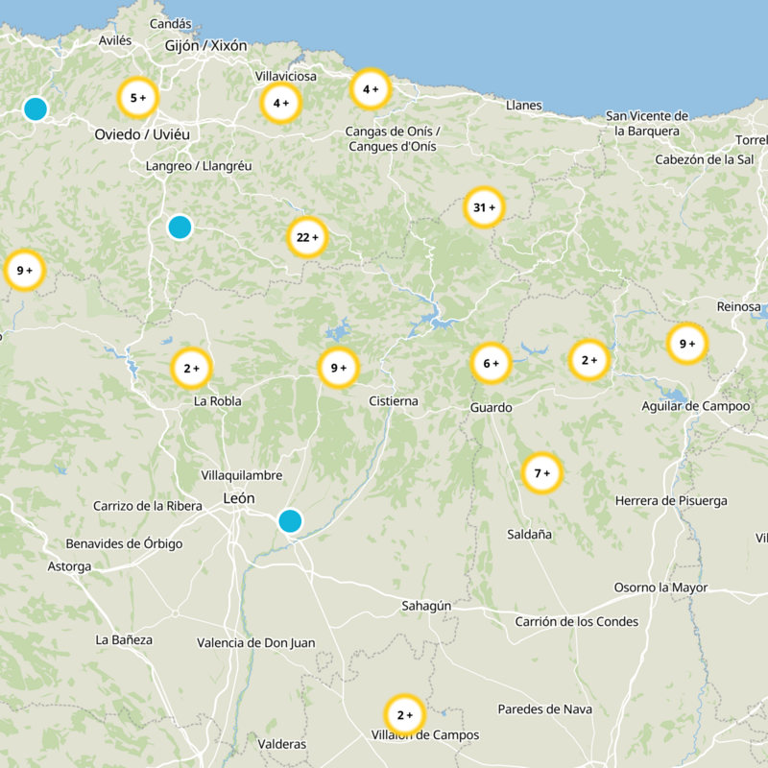
Task: Open the 4+ cluster just below Villaviciosa label
Action: [x=281, y=104]
